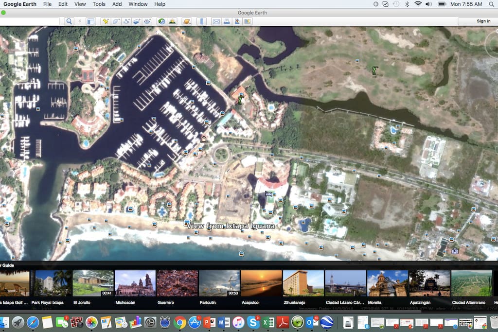Image resolution: width=498 pixels, height=332 pixels.
Task: Toggle historical imagery clock button
Action: coord(161,21)
